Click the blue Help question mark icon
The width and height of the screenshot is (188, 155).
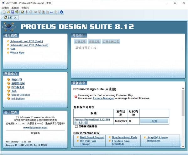61,12
